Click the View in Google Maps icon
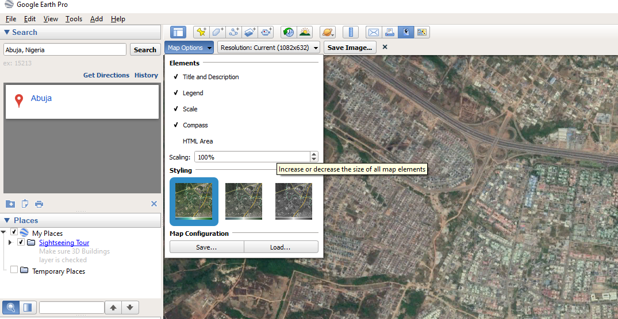618x319 pixels. pos(422,32)
